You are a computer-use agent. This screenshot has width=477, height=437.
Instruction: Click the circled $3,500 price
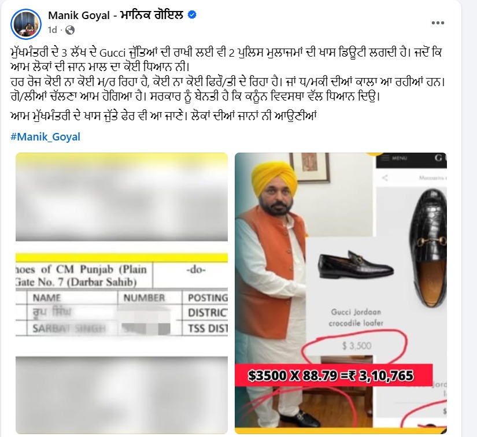tap(357, 346)
